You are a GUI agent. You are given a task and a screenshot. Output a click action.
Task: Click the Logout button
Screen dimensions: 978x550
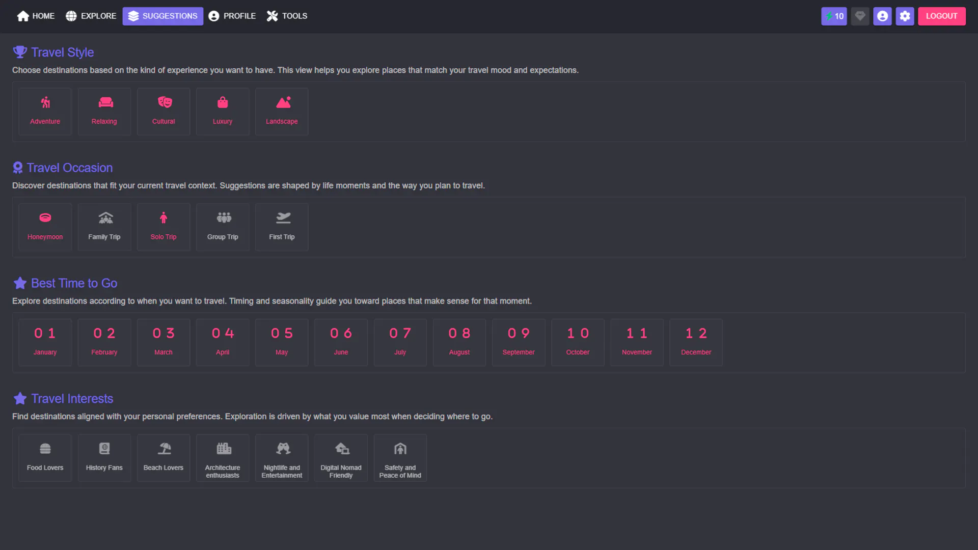point(941,16)
